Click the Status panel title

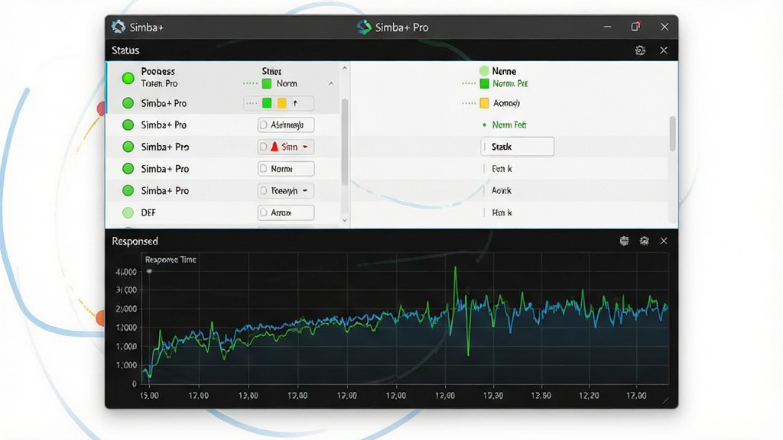tap(125, 50)
